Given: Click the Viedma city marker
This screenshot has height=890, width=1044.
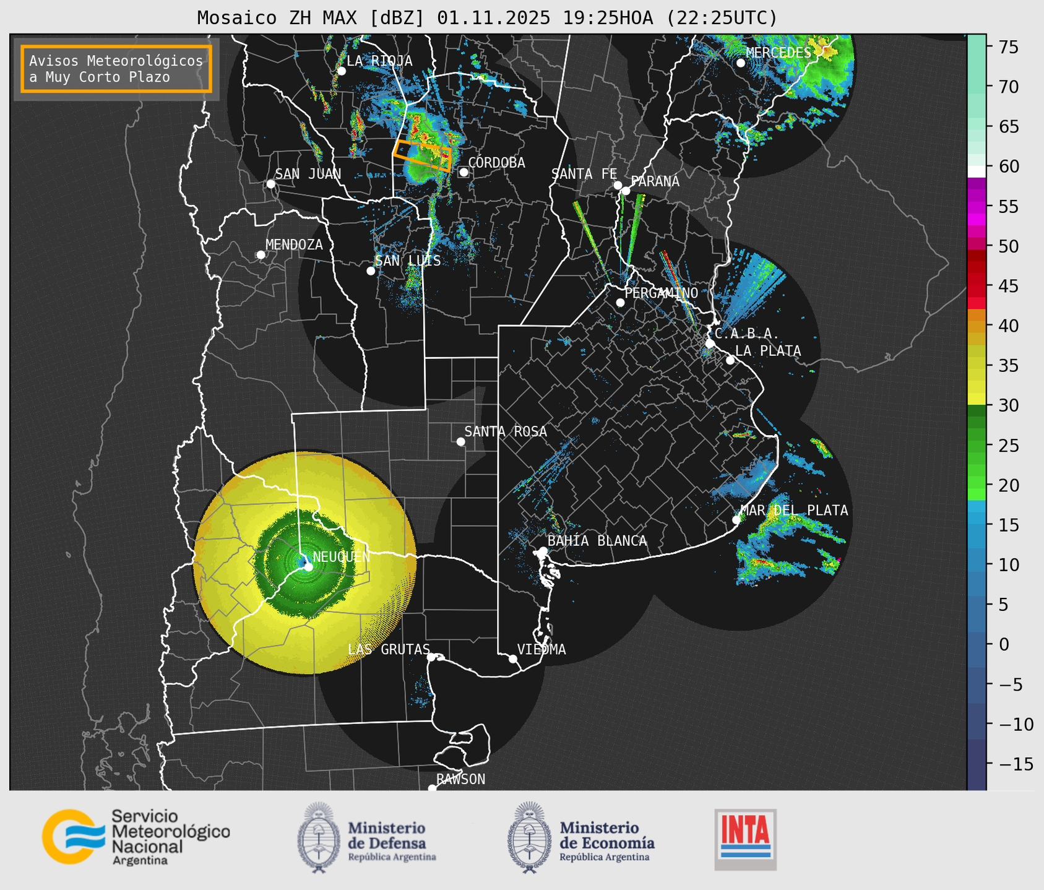Looking at the screenshot, I should coord(512,659).
